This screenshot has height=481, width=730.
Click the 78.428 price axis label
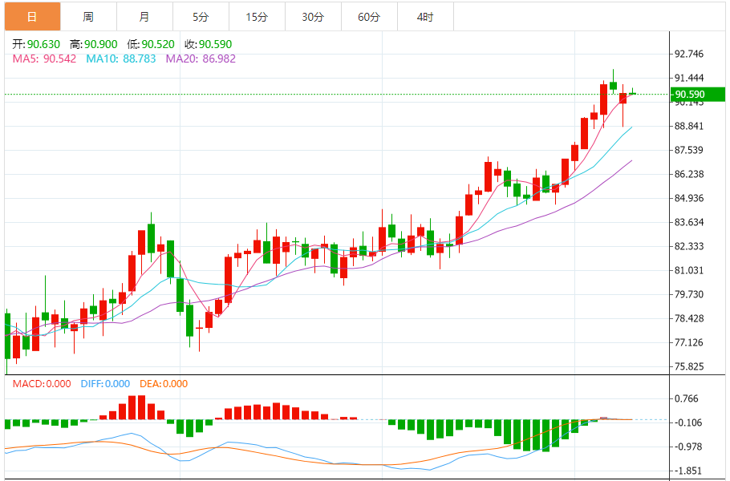click(x=689, y=318)
